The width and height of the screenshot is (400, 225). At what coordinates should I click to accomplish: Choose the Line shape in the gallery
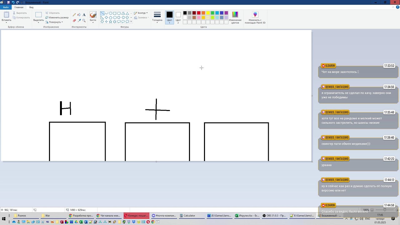102,13
